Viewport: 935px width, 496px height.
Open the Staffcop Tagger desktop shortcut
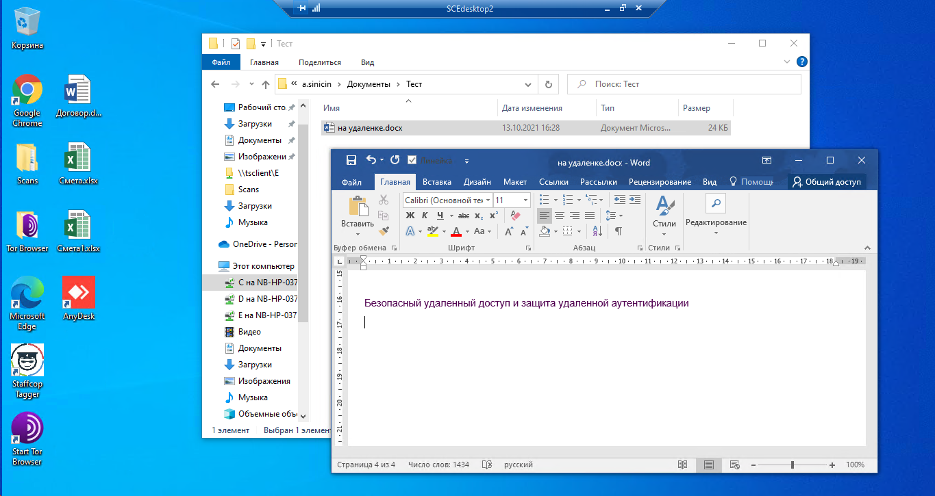point(27,369)
